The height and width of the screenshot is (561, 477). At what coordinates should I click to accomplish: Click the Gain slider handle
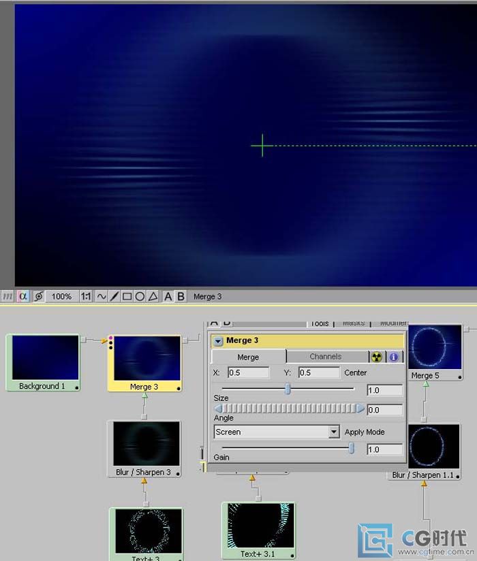point(352,448)
